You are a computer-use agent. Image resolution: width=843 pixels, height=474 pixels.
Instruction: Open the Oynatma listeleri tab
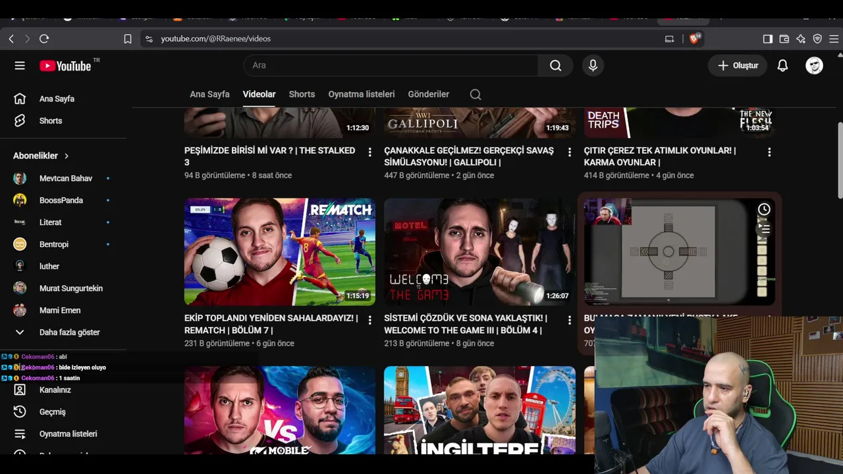pos(362,94)
